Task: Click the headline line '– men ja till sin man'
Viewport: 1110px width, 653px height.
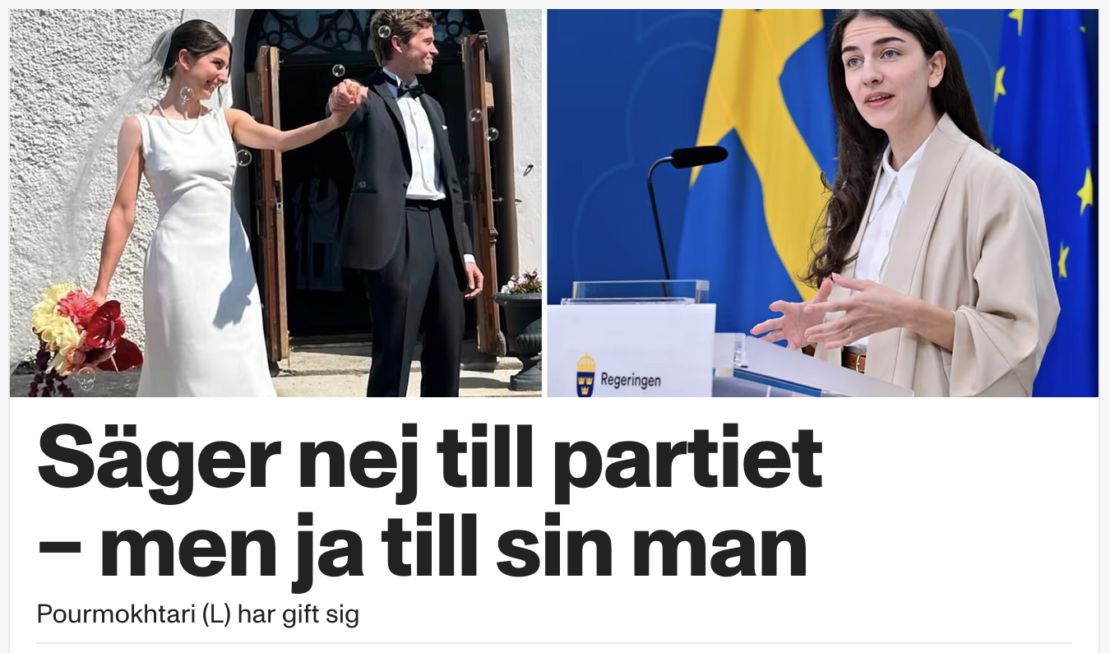Action: coord(422,547)
